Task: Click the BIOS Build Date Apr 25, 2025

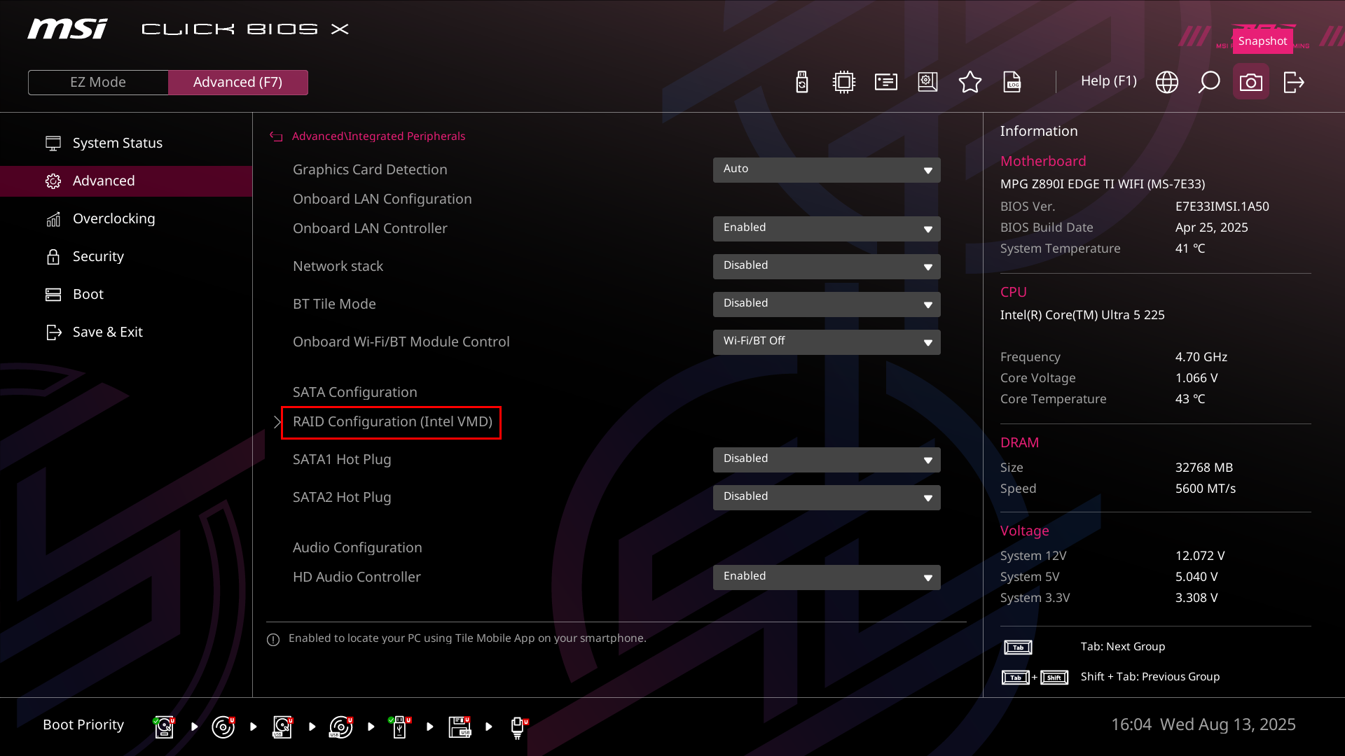Action: [1212, 228]
